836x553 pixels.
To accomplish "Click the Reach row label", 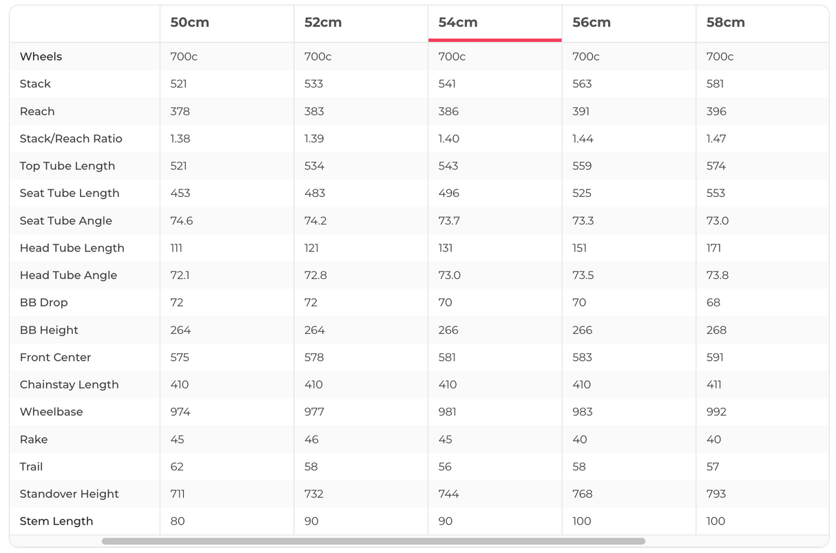I will 37,112.
